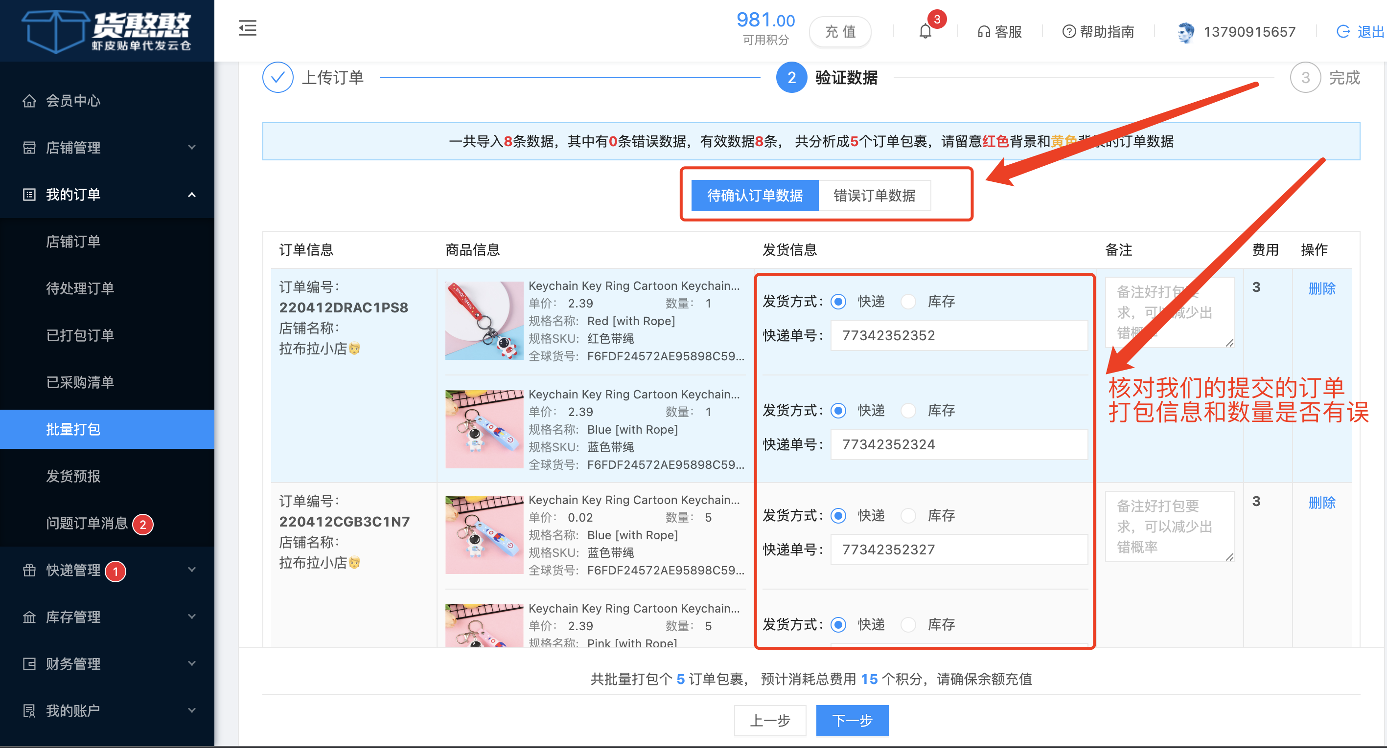Click the logout arrow icon
Image resolution: width=1387 pixels, height=748 pixels.
[x=1343, y=32]
